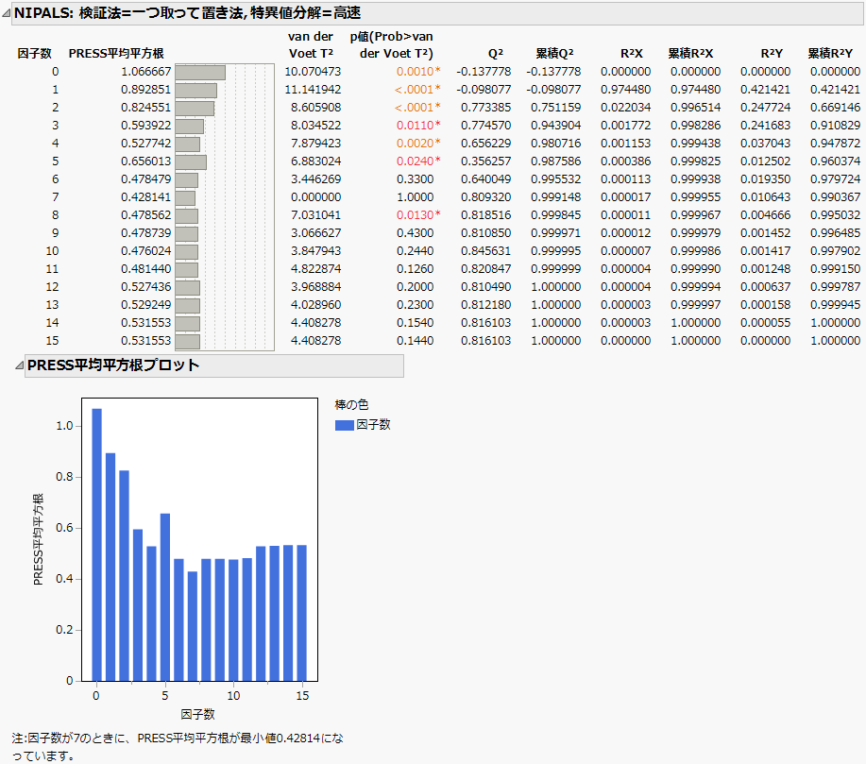This screenshot has width=866, height=764.
Task: Click cumulative R²X value 0.996514
Action: point(695,107)
